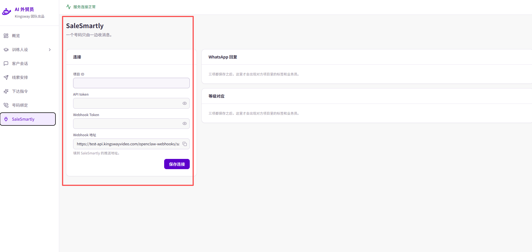Click the 号码绑定 phone icon

click(6, 105)
